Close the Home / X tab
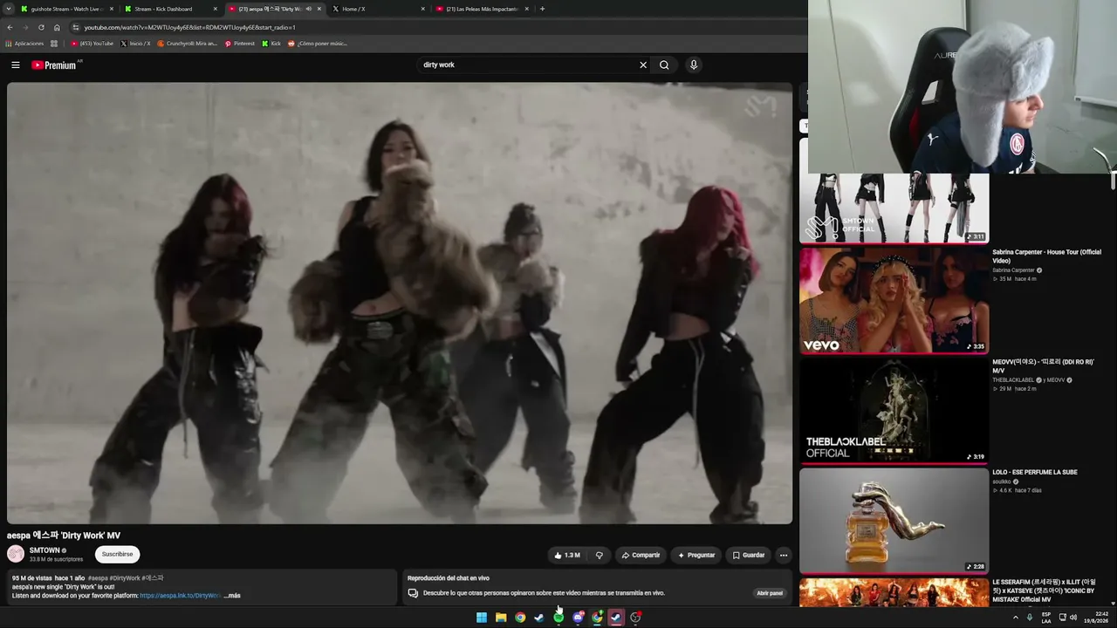 [423, 9]
